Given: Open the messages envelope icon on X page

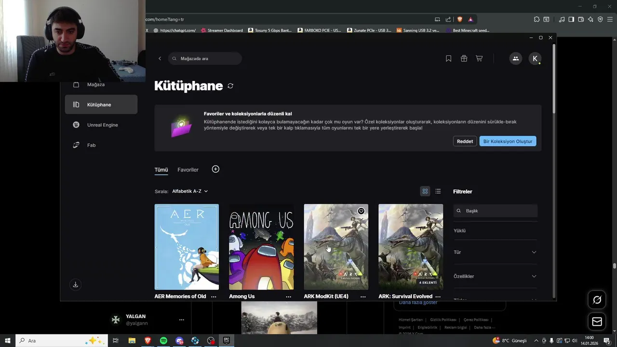Looking at the screenshot, I should click(597, 321).
